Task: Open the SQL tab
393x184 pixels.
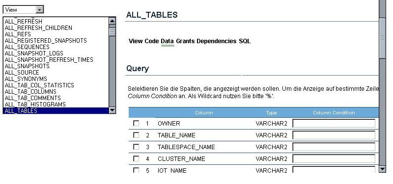Action: pos(245,41)
